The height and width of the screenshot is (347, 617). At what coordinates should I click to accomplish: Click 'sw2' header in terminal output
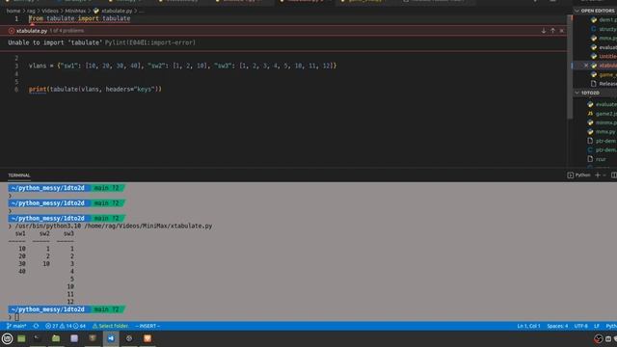click(44, 233)
